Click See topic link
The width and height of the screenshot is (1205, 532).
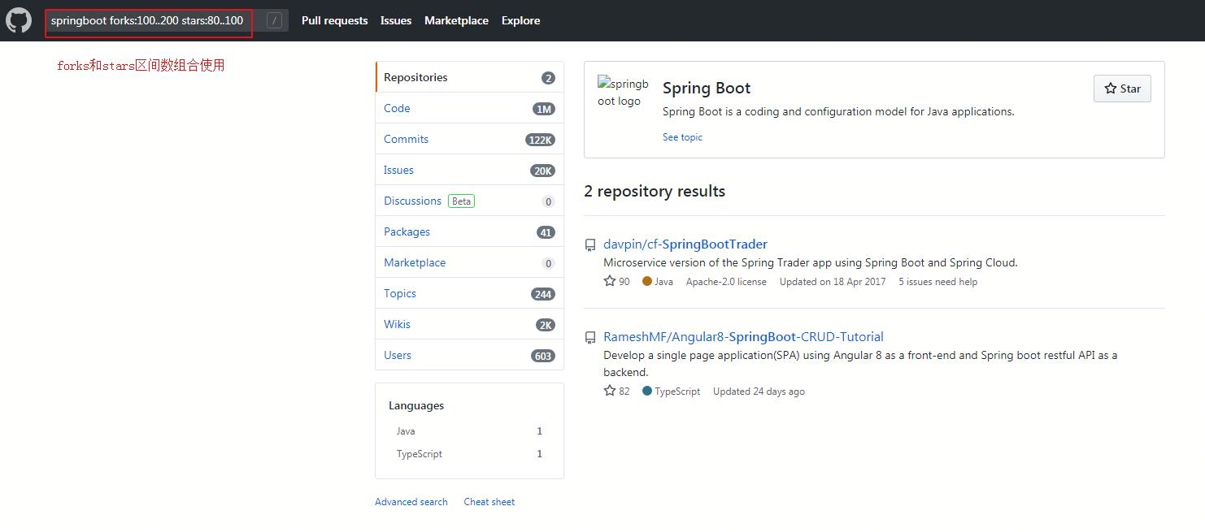682,137
